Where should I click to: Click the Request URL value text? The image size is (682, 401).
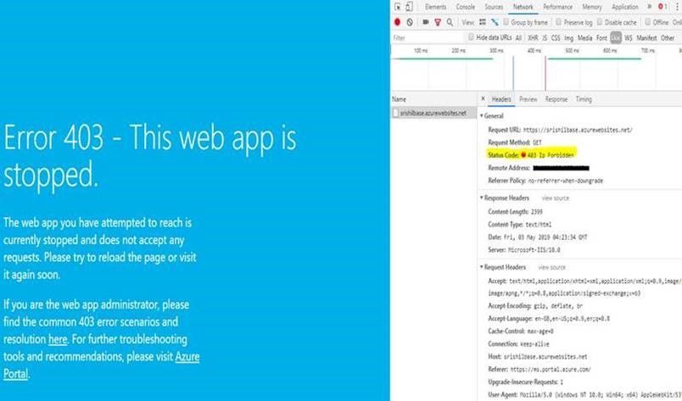coord(578,130)
